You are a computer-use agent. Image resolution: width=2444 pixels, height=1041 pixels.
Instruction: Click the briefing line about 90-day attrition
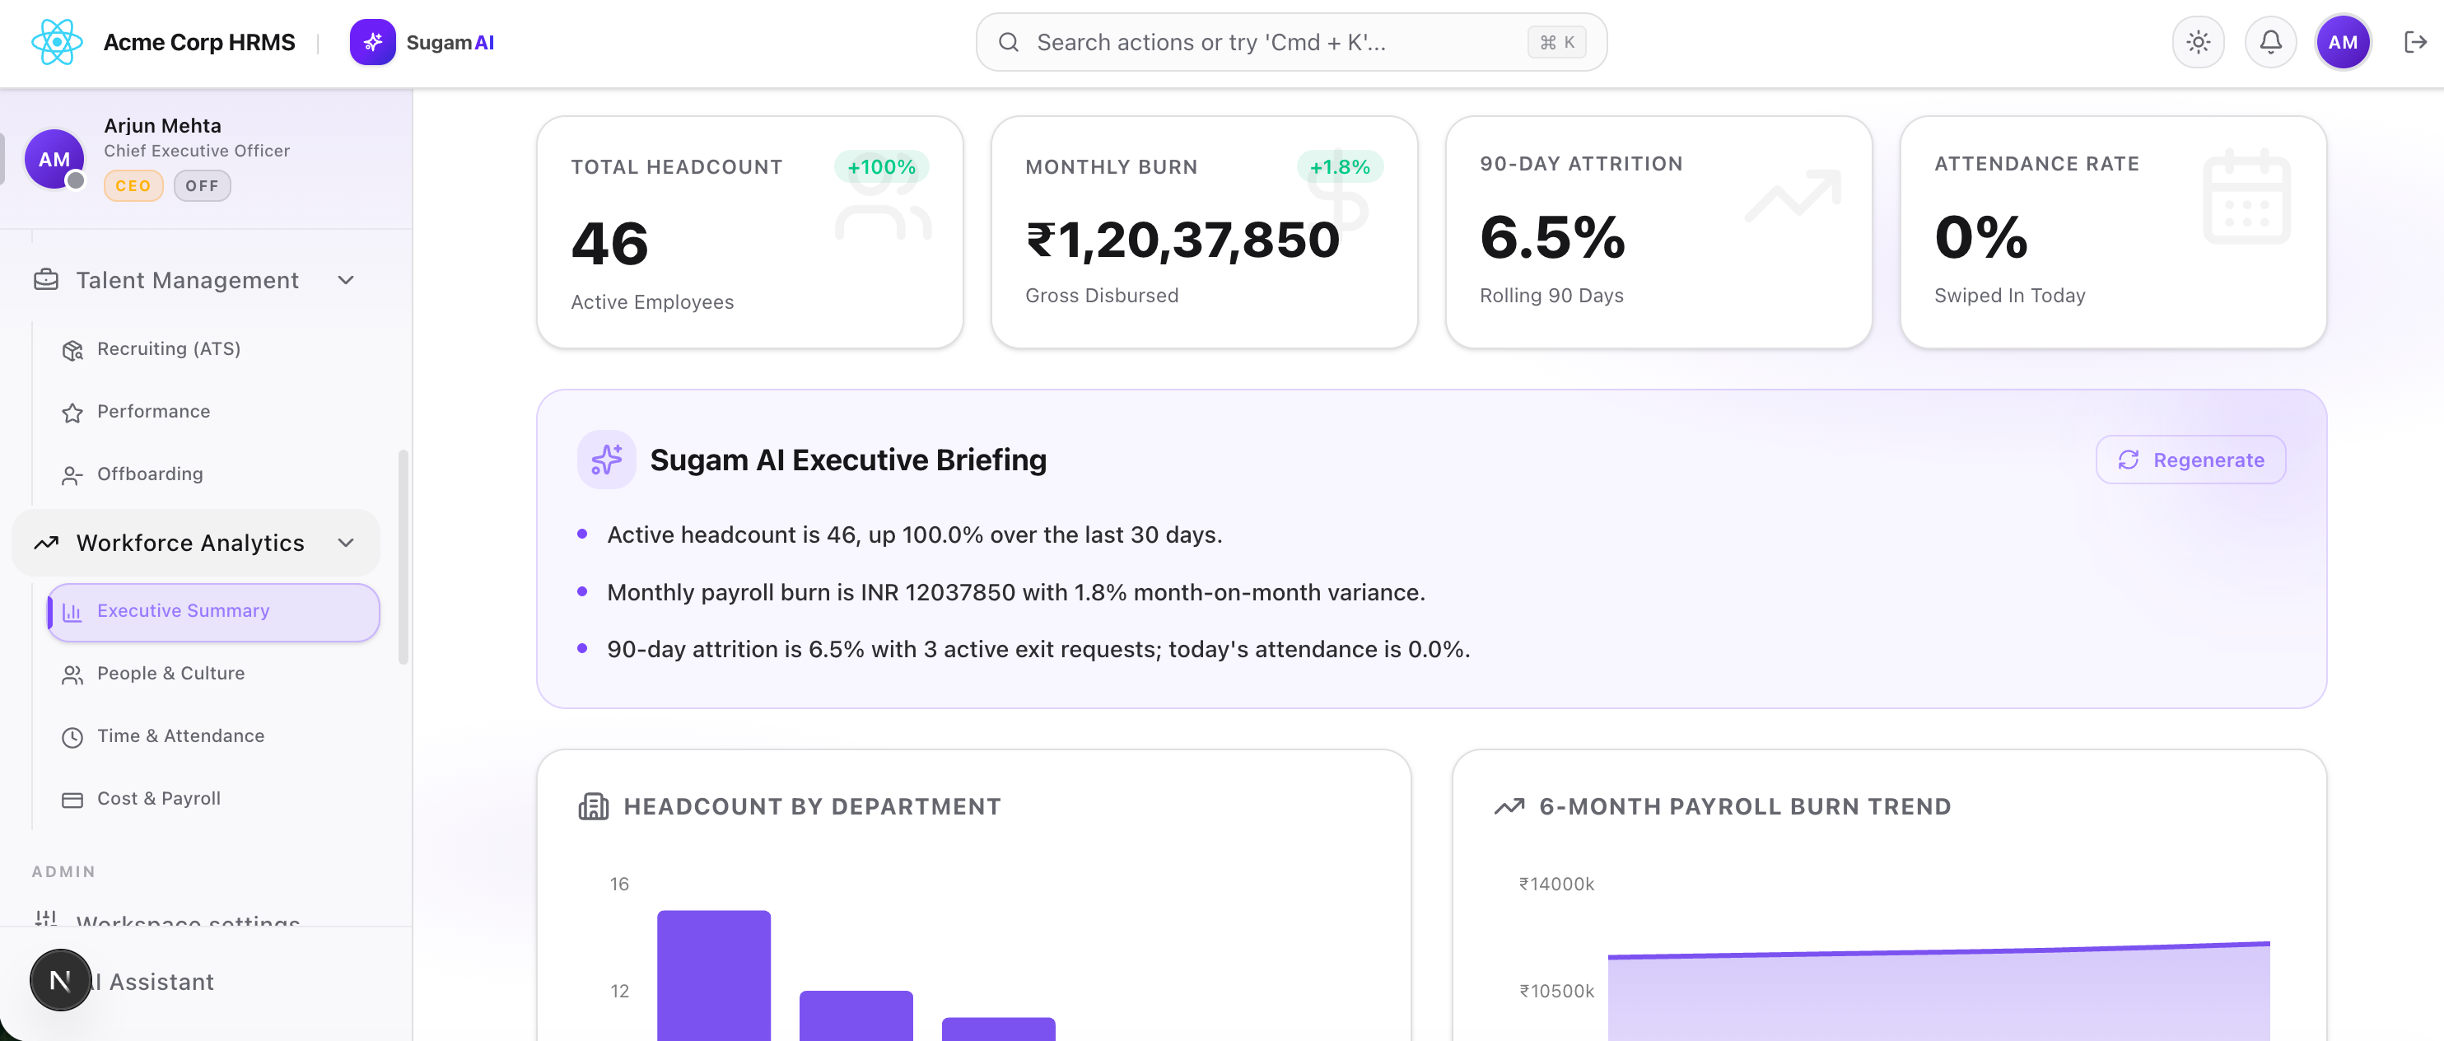point(1038,649)
